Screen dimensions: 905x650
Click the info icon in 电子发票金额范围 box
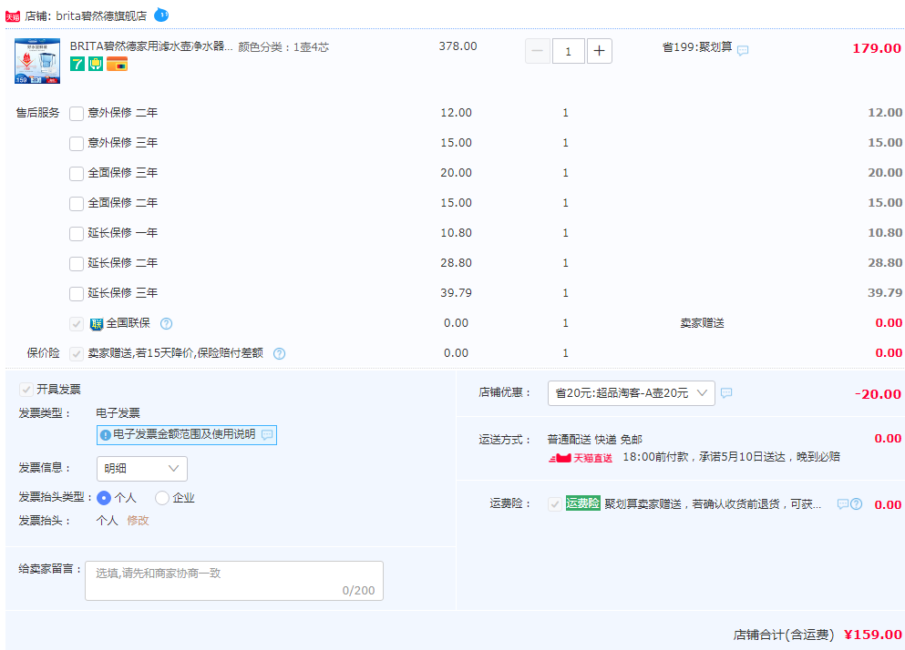click(x=105, y=435)
